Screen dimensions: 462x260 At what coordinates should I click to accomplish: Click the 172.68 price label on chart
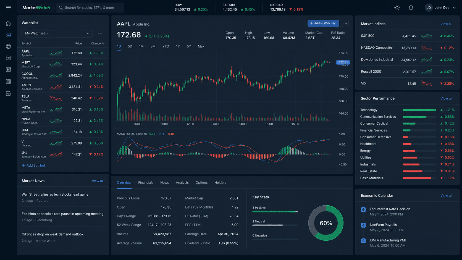click(x=343, y=62)
